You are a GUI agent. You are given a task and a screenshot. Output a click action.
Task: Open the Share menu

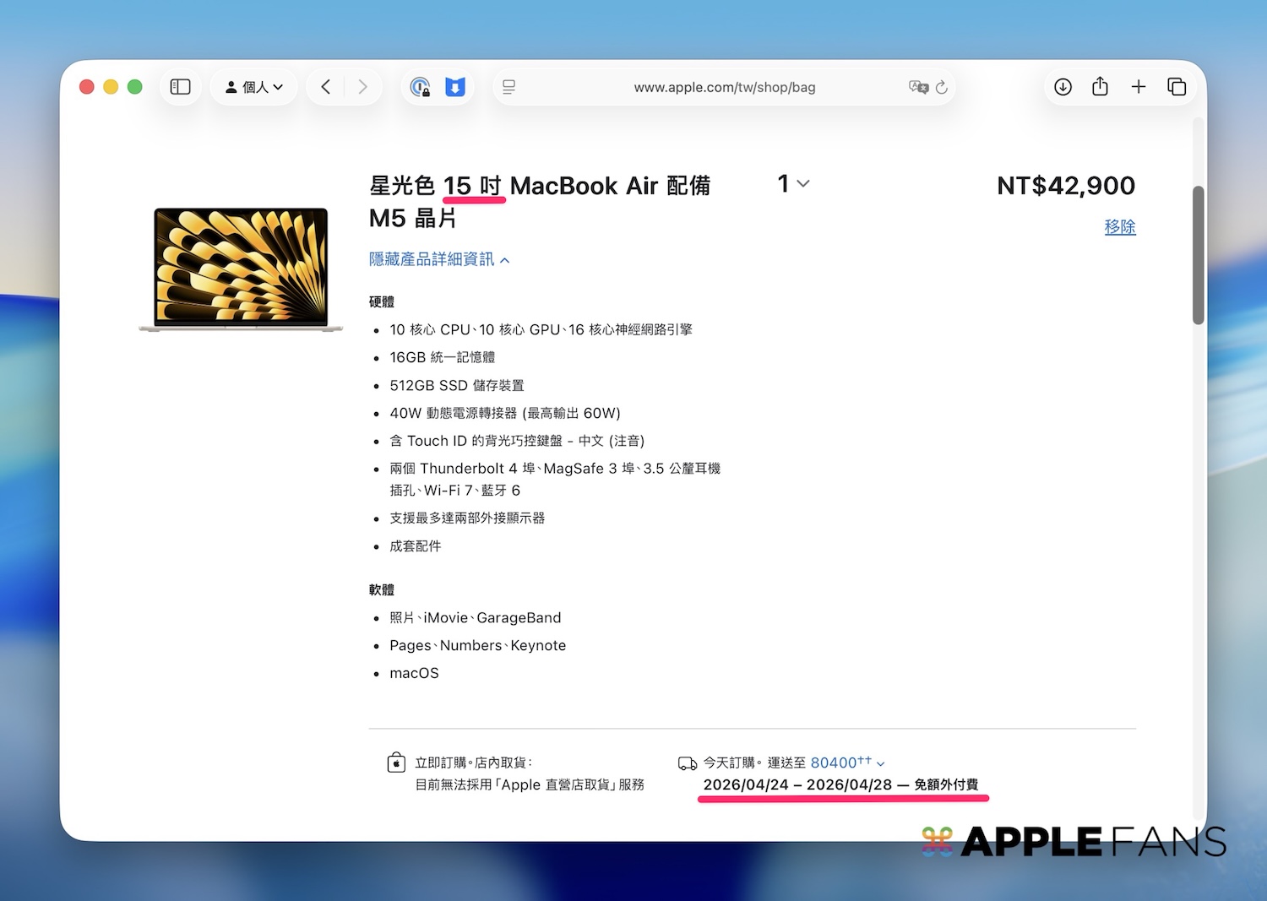click(1100, 87)
